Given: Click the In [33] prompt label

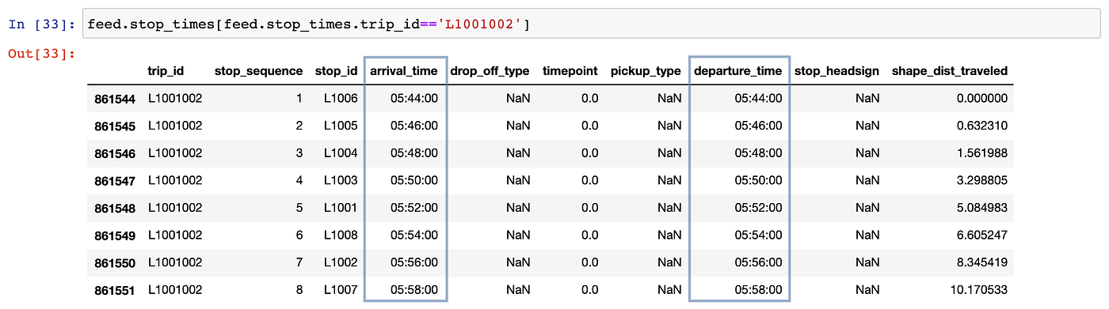Looking at the screenshot, I should pyautogui.click(x=41, y=25).
